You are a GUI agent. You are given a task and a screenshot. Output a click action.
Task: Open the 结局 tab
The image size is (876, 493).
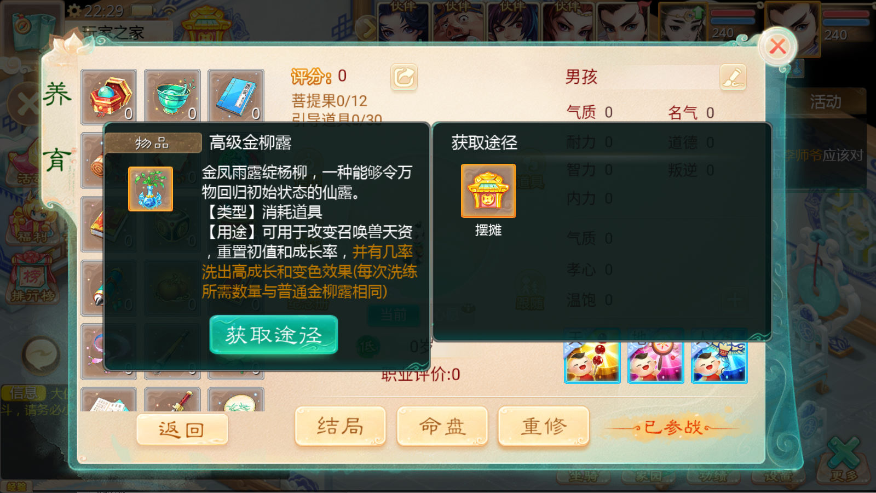coord(340,426)
